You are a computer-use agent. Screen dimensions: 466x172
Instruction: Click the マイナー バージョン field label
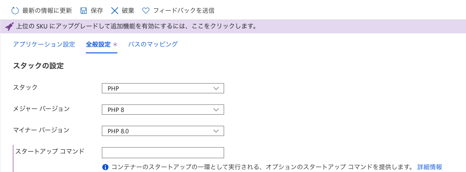pos(41,130)
